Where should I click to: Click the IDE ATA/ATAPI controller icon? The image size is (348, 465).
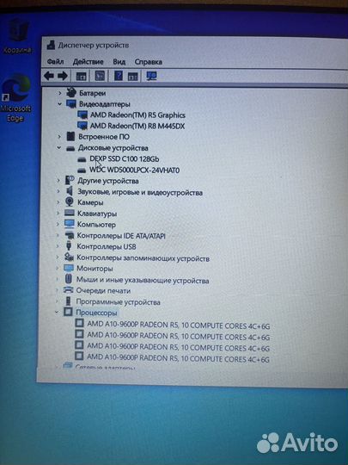pyautogui.click(x=70, y=235)
